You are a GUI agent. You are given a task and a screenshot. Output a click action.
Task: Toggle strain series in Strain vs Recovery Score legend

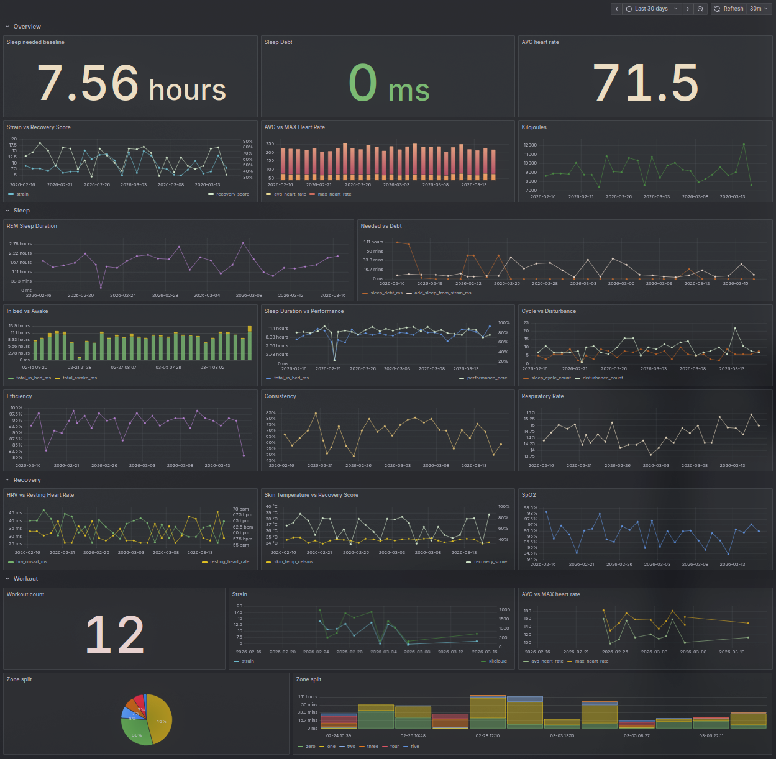tap(19, 194)
